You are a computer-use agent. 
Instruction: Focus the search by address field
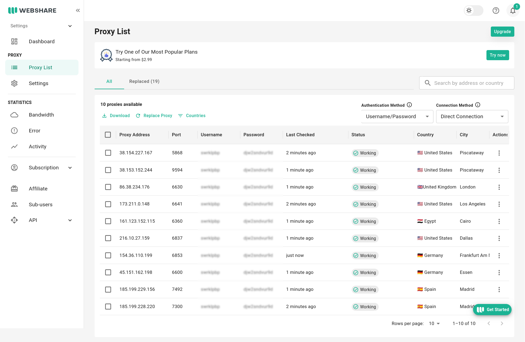pyautogui.click(x=468, y=83)
